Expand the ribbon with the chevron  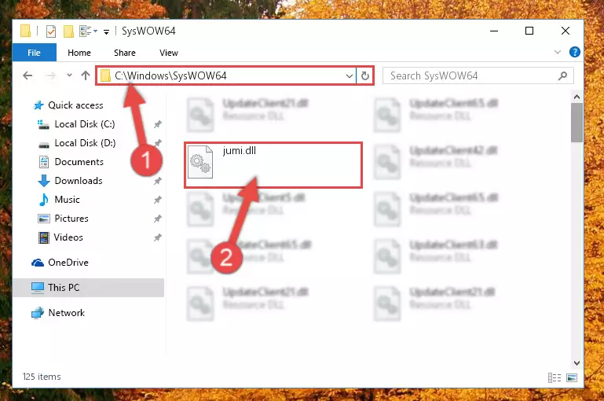[558, 52]
